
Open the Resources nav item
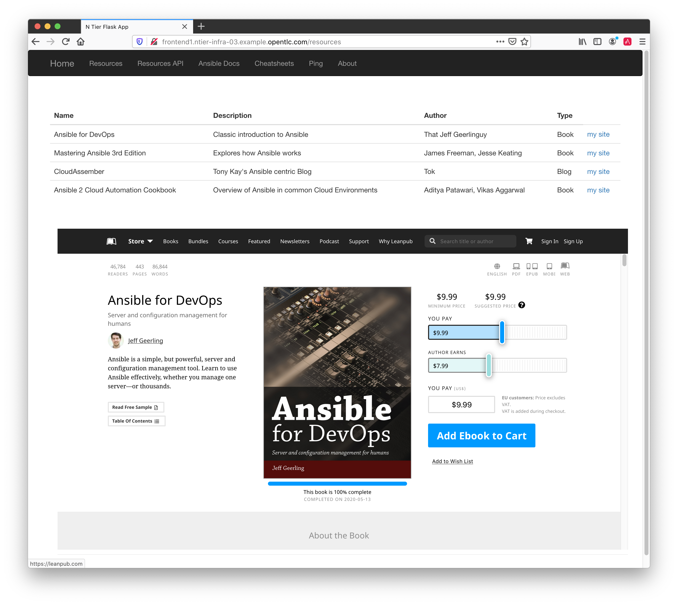coord(106,63)
